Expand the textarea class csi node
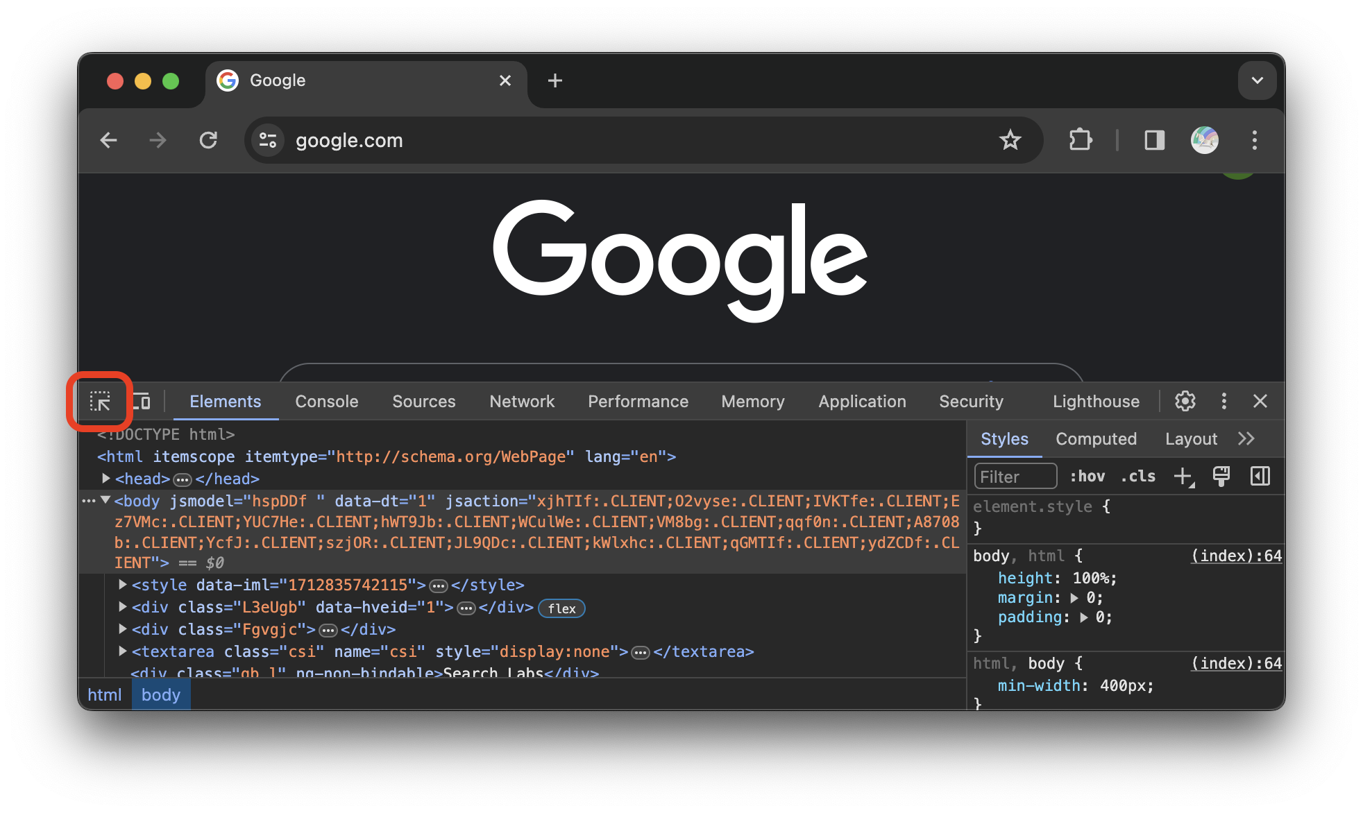 click(x=123, y=651)
